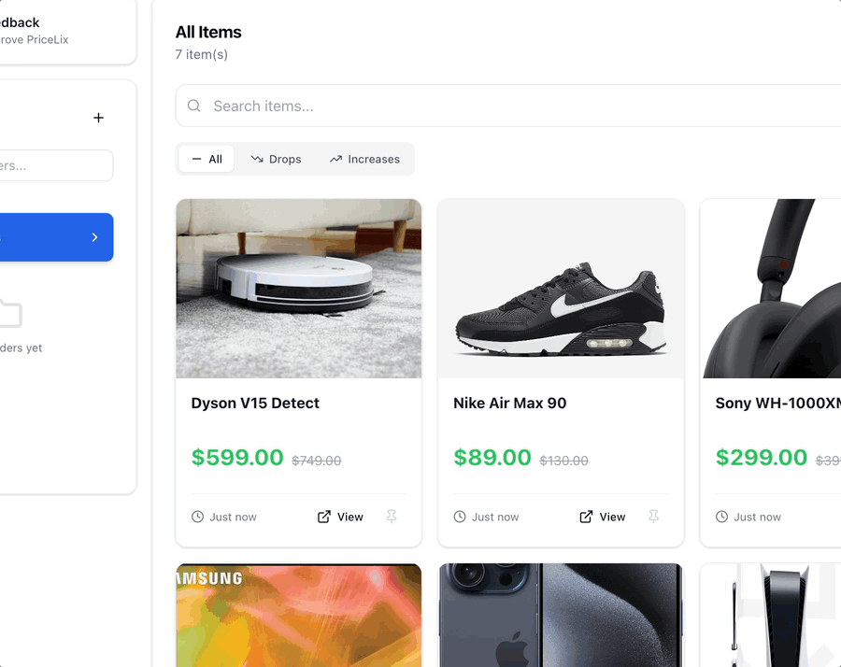Pin the Nike Air Max 90 item

coord(654,516)
